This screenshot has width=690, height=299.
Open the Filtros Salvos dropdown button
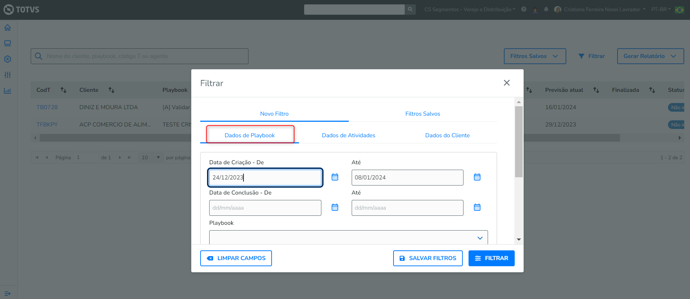click(535, 56)
